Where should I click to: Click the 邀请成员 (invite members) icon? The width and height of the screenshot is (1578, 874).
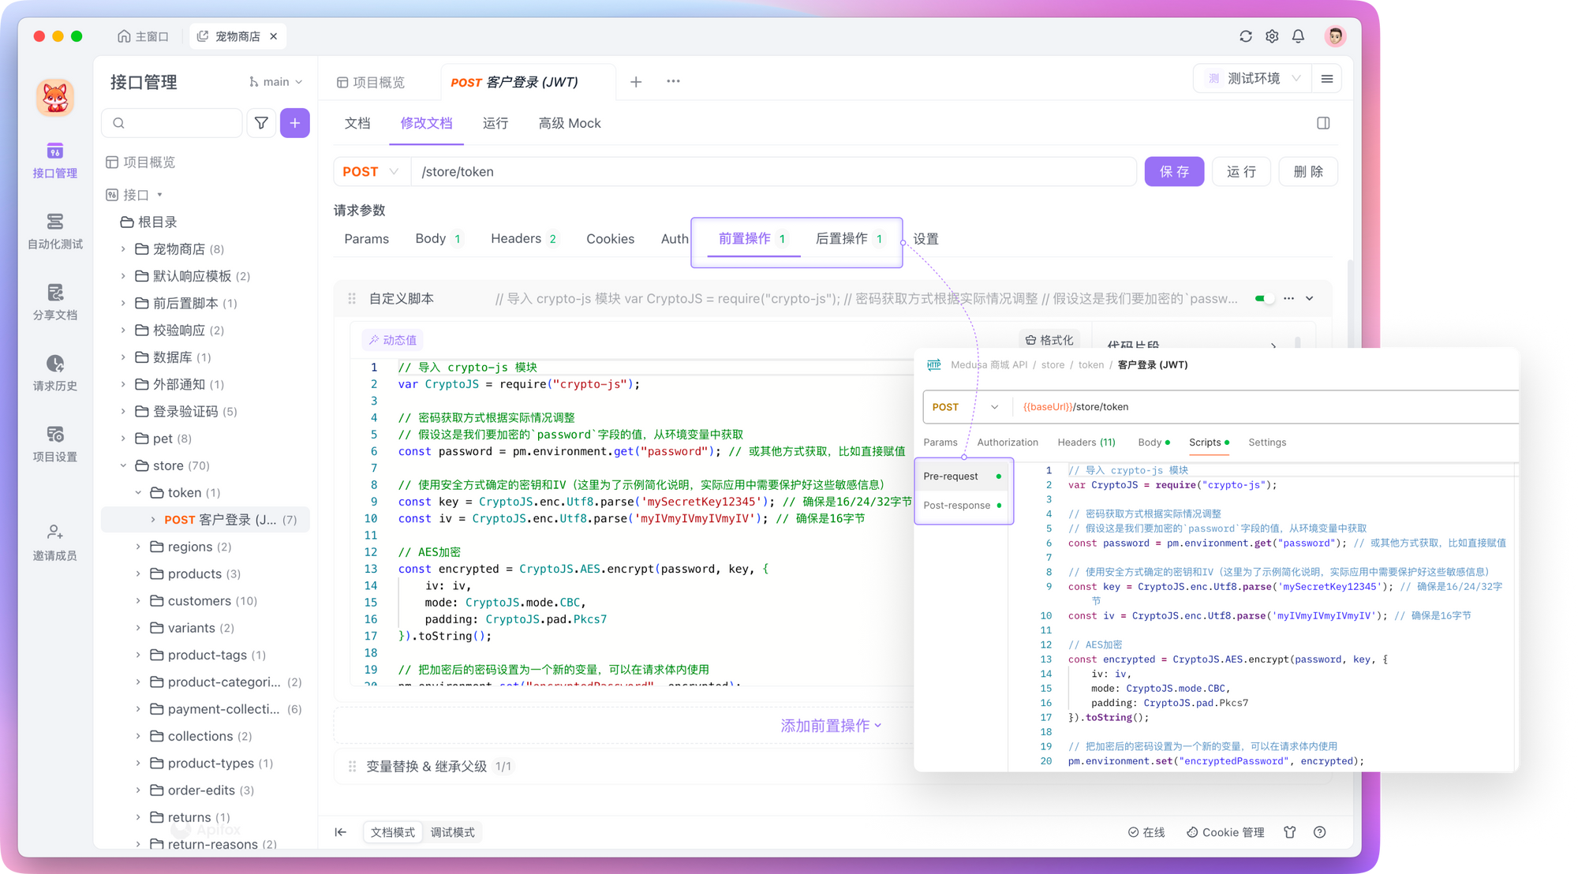pyautogui.click(x=55, y=532)
